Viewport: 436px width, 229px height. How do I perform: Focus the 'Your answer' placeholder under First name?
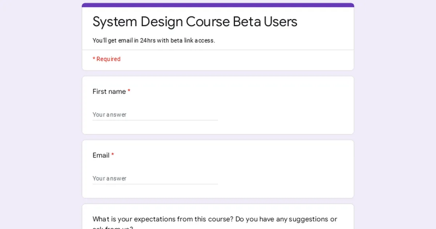[110, 114]
